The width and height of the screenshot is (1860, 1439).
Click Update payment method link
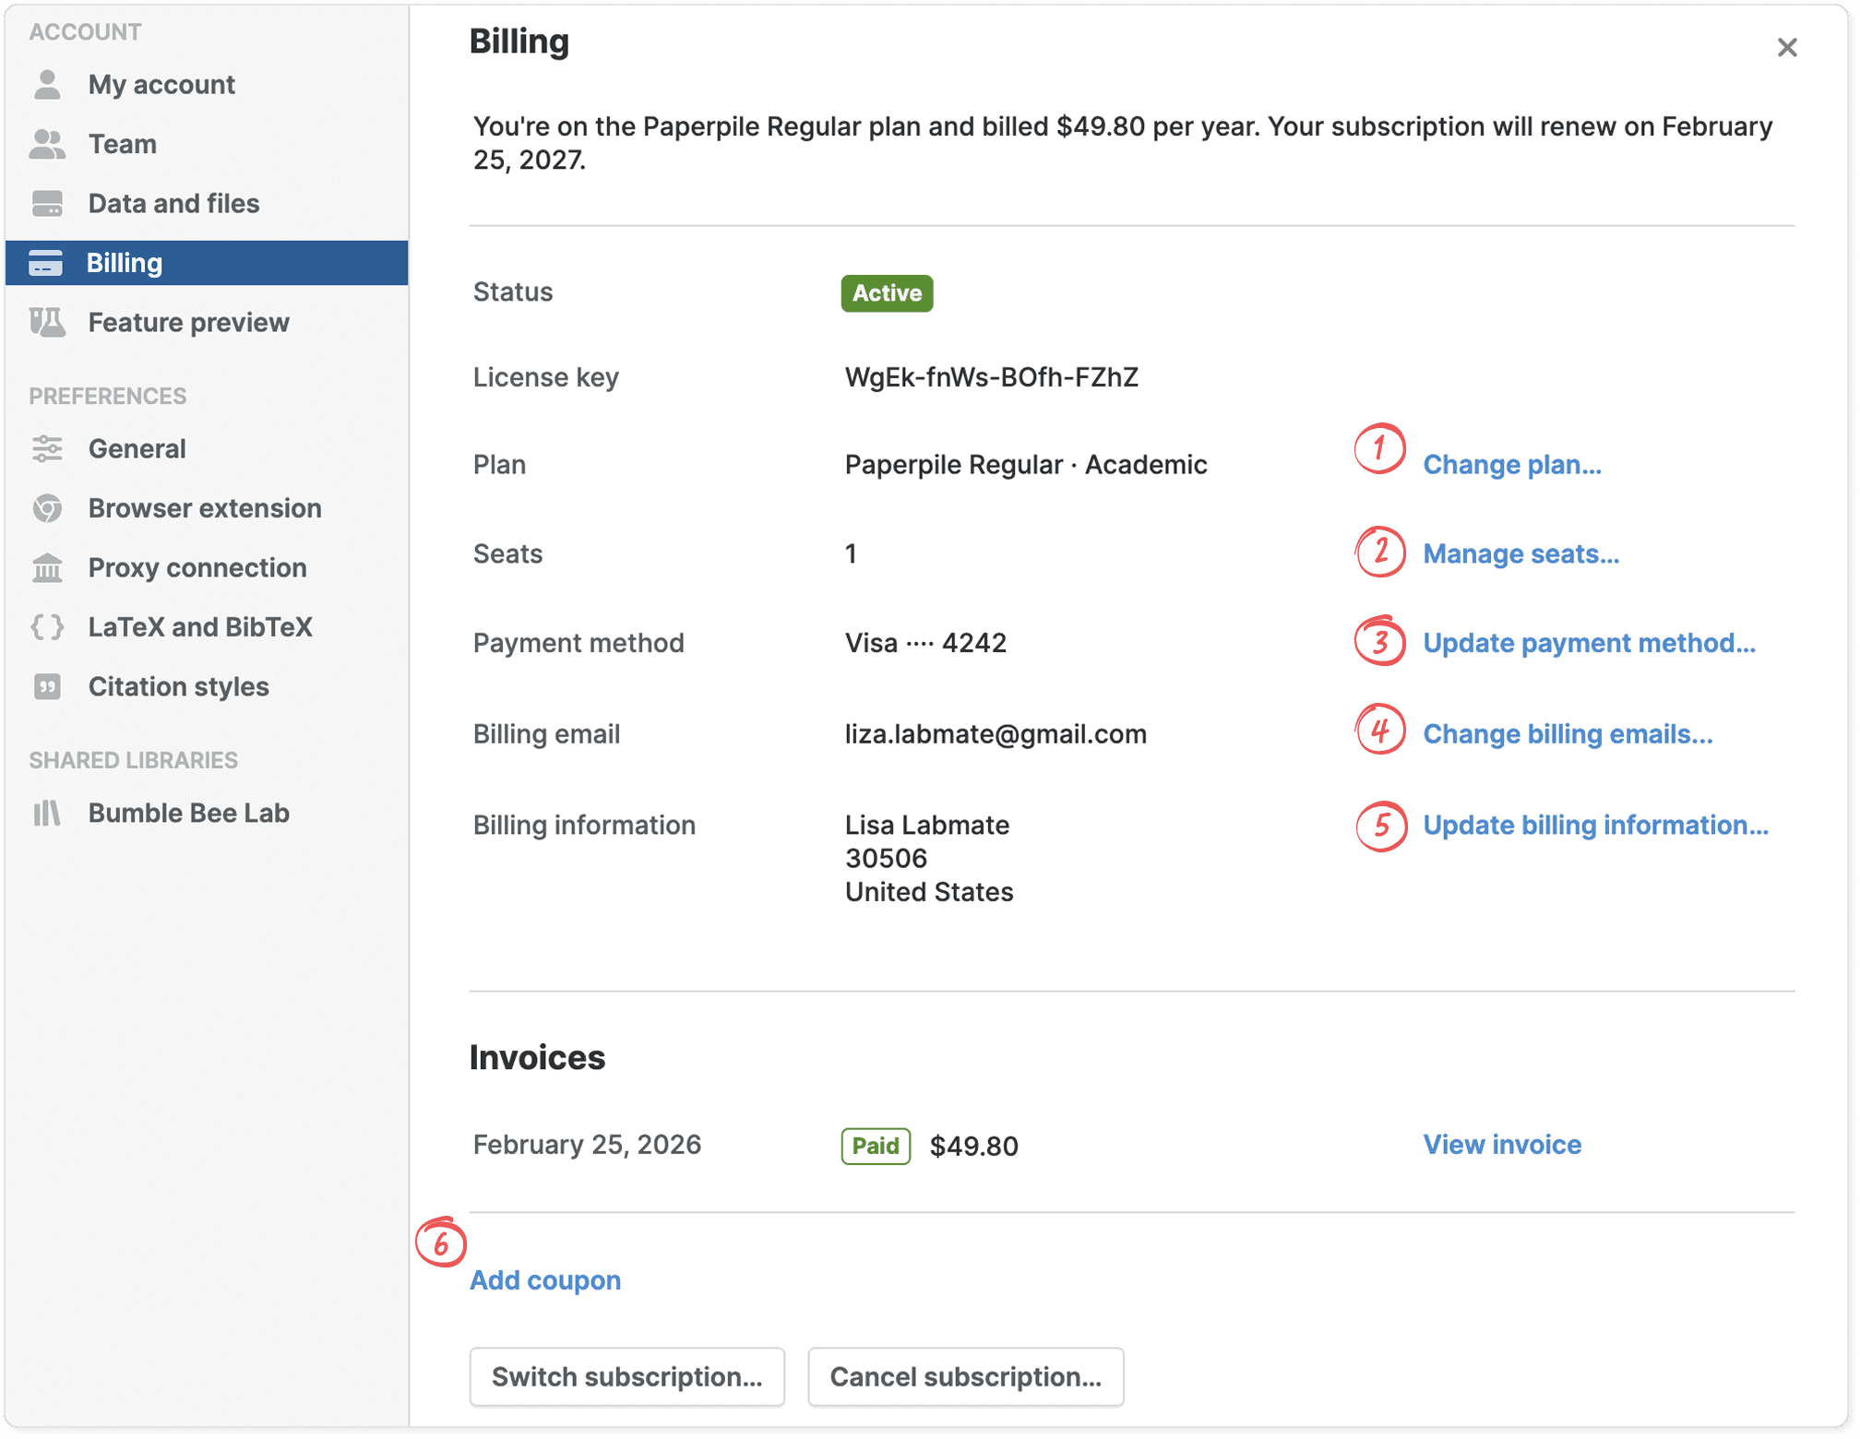[x=1588, y=644]
